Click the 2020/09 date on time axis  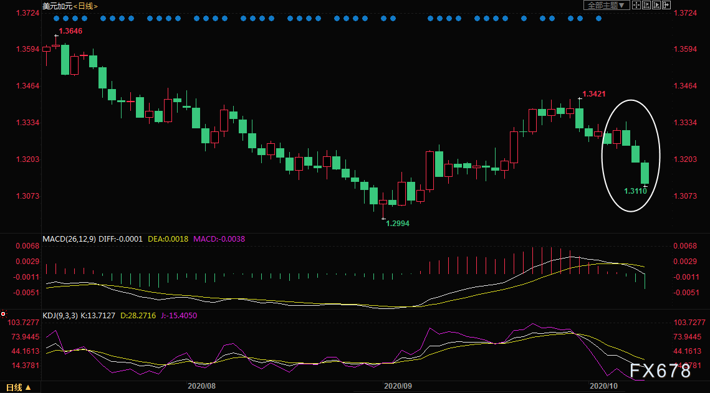coord(397,386)
